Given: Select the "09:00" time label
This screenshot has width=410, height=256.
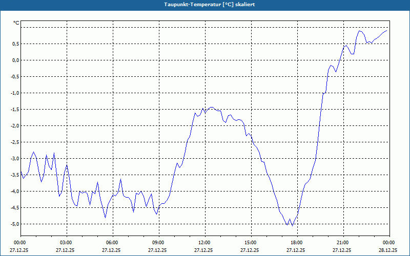Looking at the screenshot, I should [x=159, y=243].
